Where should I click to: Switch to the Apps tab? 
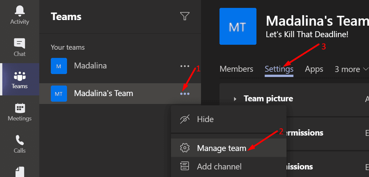(314, 69)
